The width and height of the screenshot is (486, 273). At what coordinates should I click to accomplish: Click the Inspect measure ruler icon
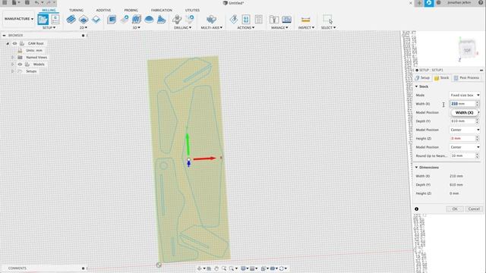(305, 20)
